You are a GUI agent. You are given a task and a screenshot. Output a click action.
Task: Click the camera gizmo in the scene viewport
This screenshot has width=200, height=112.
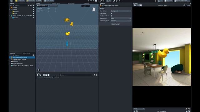pos(67,20)
